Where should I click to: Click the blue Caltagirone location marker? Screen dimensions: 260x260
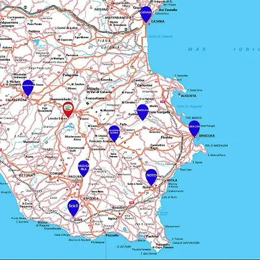point(28,88)
